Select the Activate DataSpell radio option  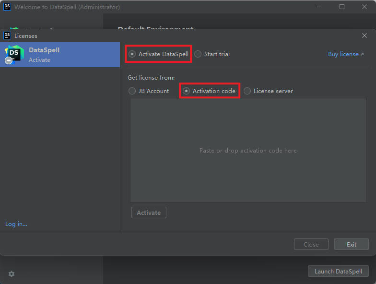pyautogui.click(x=132, y=54)
